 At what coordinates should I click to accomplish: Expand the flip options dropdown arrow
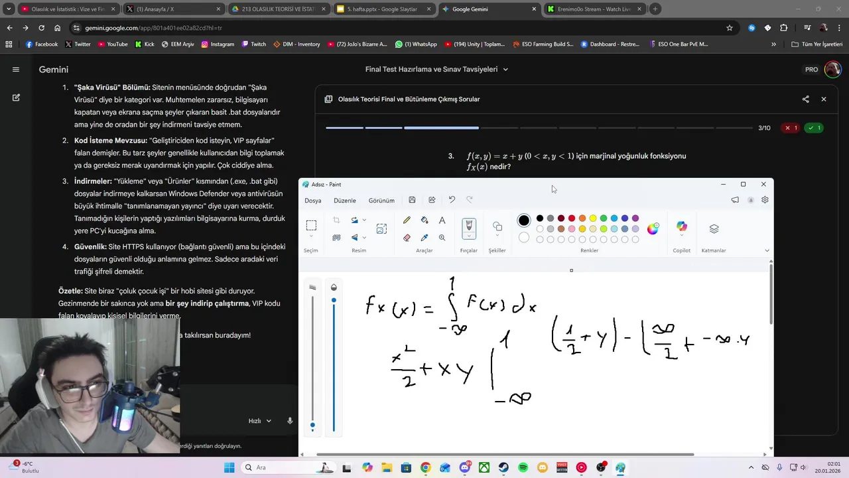[x=364, y=237]
